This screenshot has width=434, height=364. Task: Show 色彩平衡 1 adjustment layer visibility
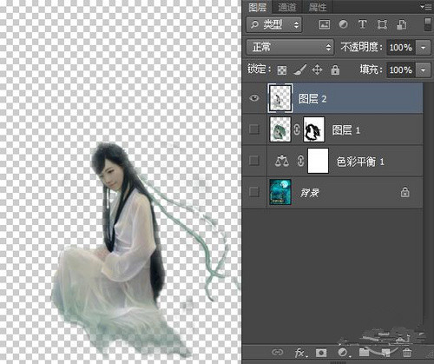254,160
